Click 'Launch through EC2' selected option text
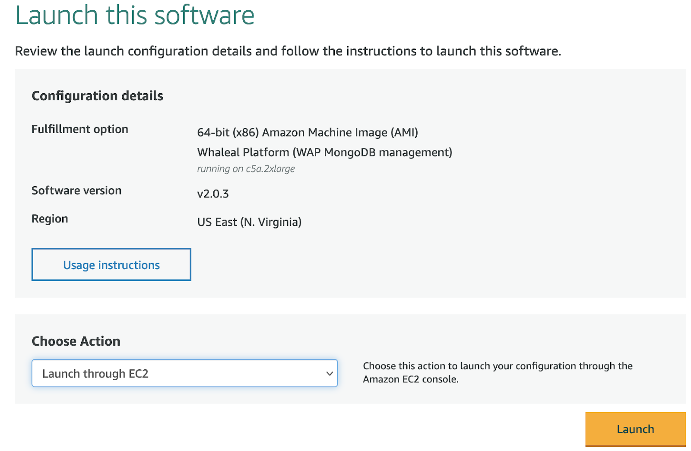 click(x=95, y=374)
